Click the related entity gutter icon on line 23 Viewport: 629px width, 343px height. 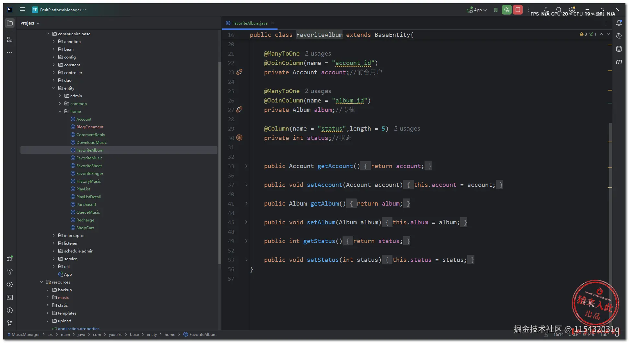239,72
